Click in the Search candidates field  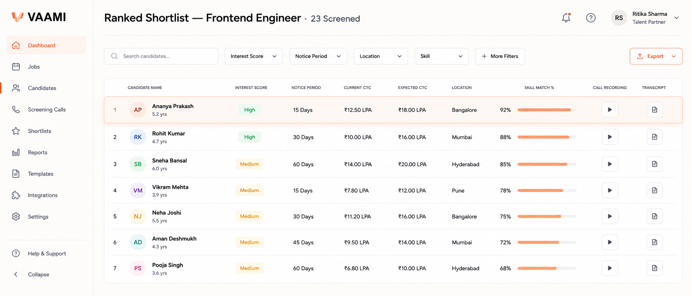[161, 56]
